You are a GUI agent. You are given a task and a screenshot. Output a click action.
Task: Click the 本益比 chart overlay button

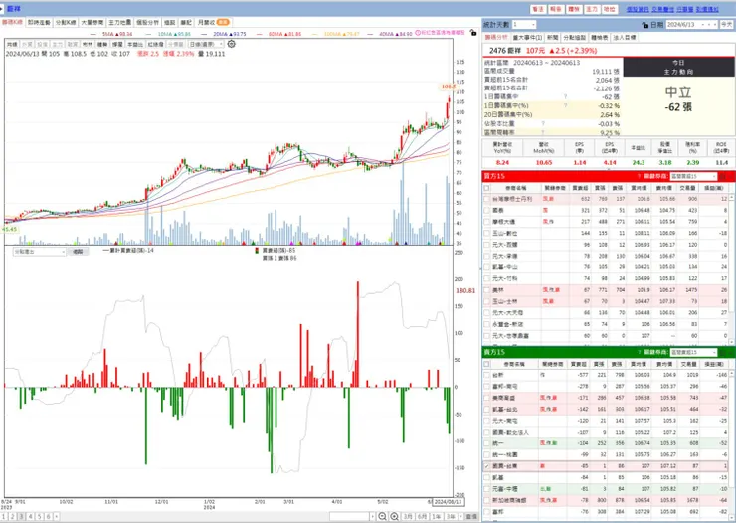point(135,44)
